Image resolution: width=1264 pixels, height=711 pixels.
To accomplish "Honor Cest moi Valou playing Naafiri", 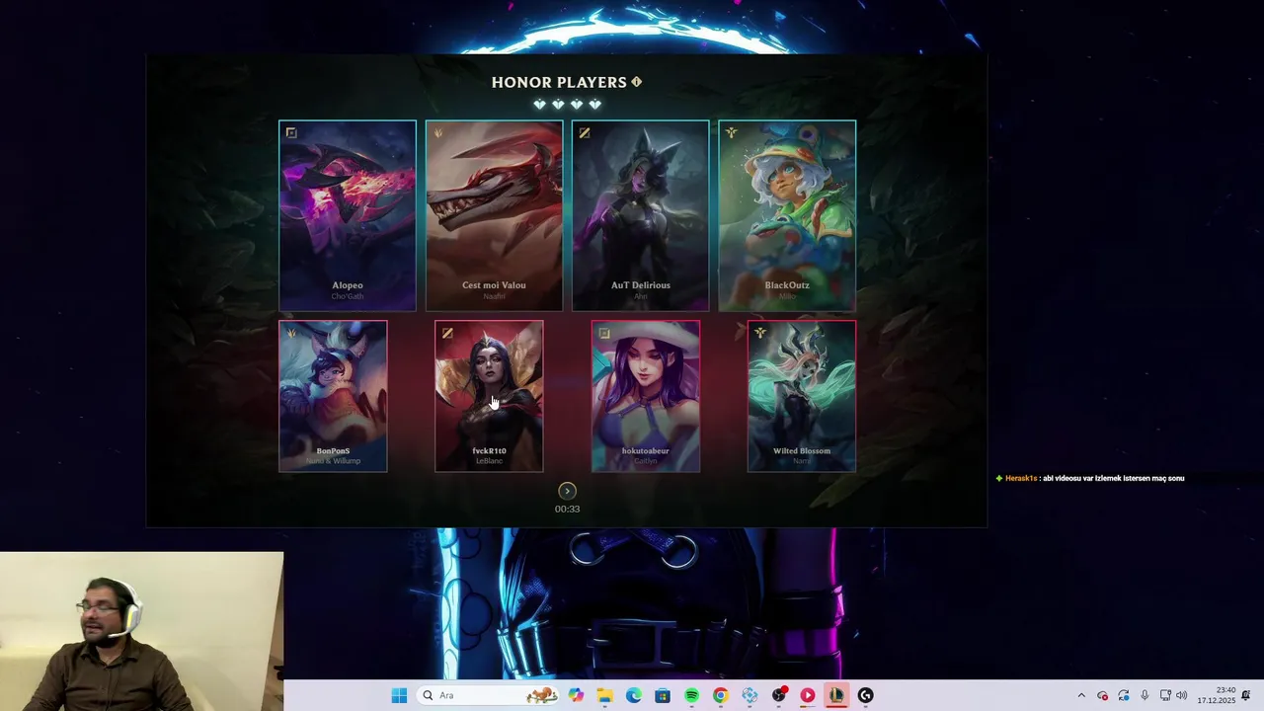I will coord(494,215).
